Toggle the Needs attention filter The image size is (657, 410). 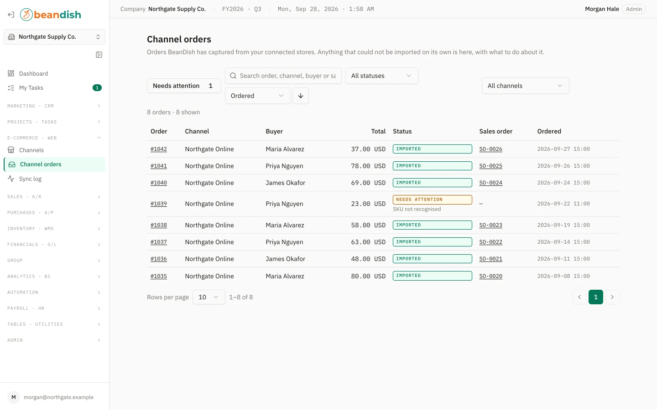[x=184, y=86]
